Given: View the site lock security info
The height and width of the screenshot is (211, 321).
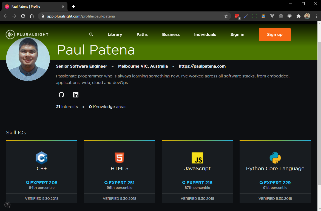Looking at the screenshot, I should coord(43,16).
